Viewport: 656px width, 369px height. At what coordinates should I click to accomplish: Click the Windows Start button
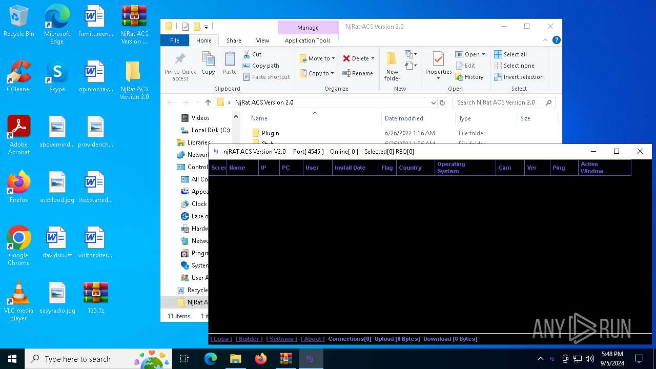pyautogui.click(x=12, y=359)
